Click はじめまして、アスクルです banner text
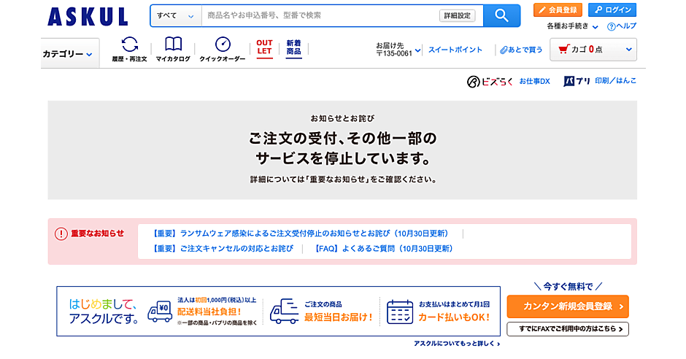The width and height of the screenshot is (686, 359). [104, 312]
